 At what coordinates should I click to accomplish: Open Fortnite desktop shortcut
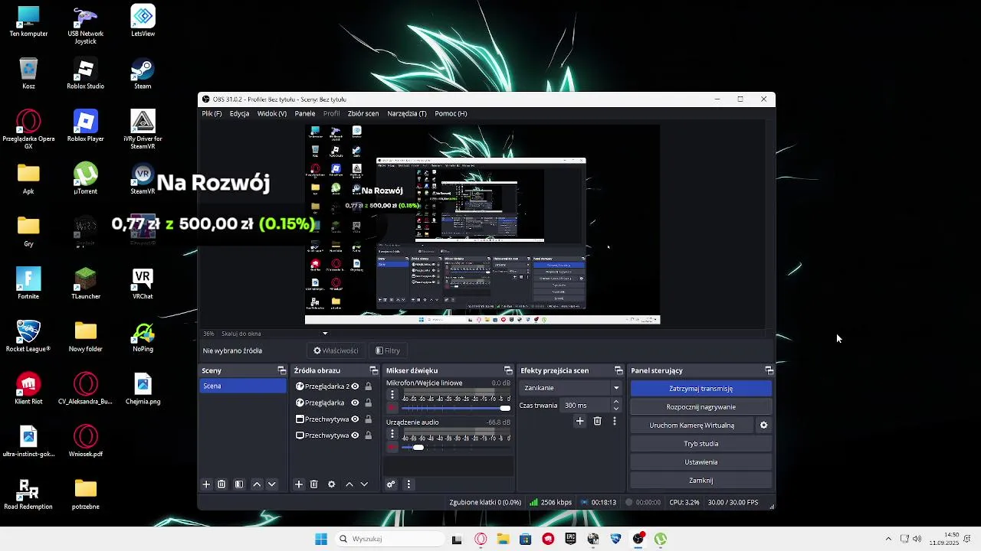(28, 283)
